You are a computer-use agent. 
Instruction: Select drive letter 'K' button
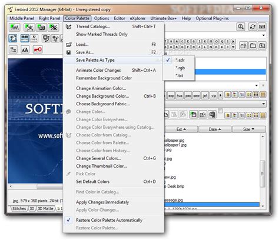[x=205, y=41]
